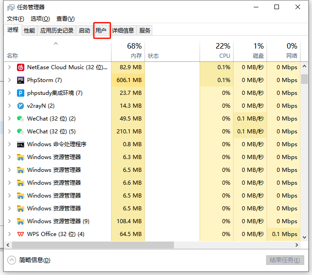This screenshot has height=275, width=312.
Task: Expand the WPS Office process group
Action: [x=10, y=234]
